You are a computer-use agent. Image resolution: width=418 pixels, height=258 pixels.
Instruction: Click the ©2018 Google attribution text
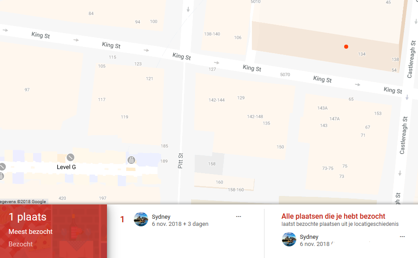(x=31, y=202)
